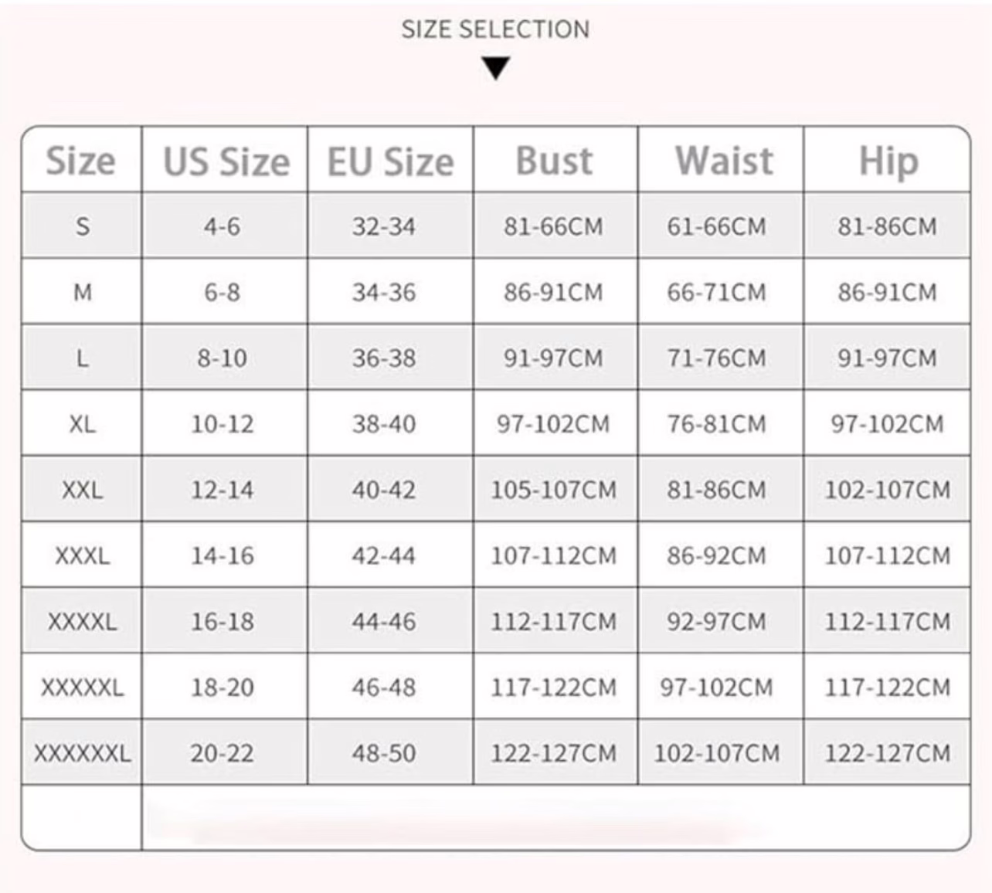This screenshot has width=992, height=893.
Task: Click the Bust column header
Action: (x=554, y=161)
